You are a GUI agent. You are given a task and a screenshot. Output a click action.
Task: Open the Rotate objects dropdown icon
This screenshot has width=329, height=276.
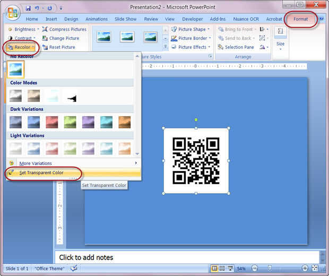[264, 47]
